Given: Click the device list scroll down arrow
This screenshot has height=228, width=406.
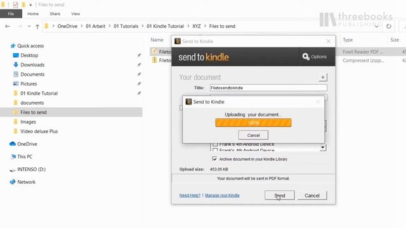Looking at the screenshot, I should click(323, 148).
